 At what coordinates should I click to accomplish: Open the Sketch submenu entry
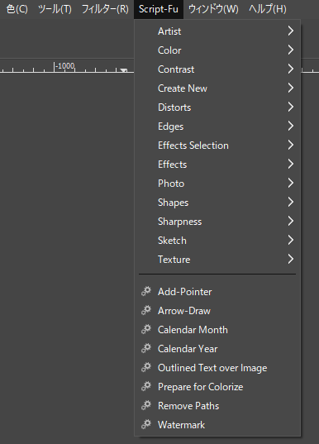[x=217, y=240]
